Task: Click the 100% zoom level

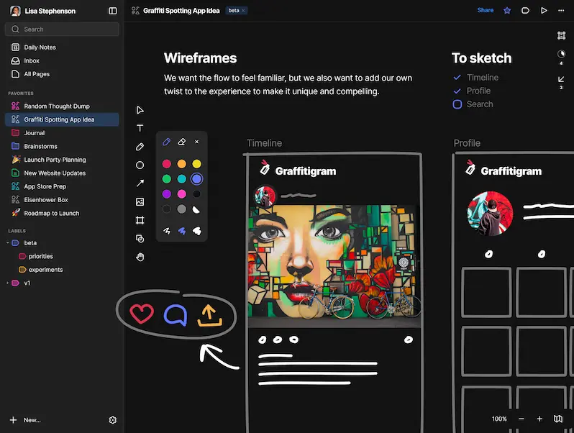Action: click(x=499, y=419)
